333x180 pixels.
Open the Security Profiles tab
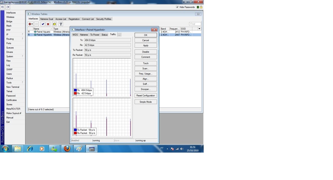(x=104, y=19)
